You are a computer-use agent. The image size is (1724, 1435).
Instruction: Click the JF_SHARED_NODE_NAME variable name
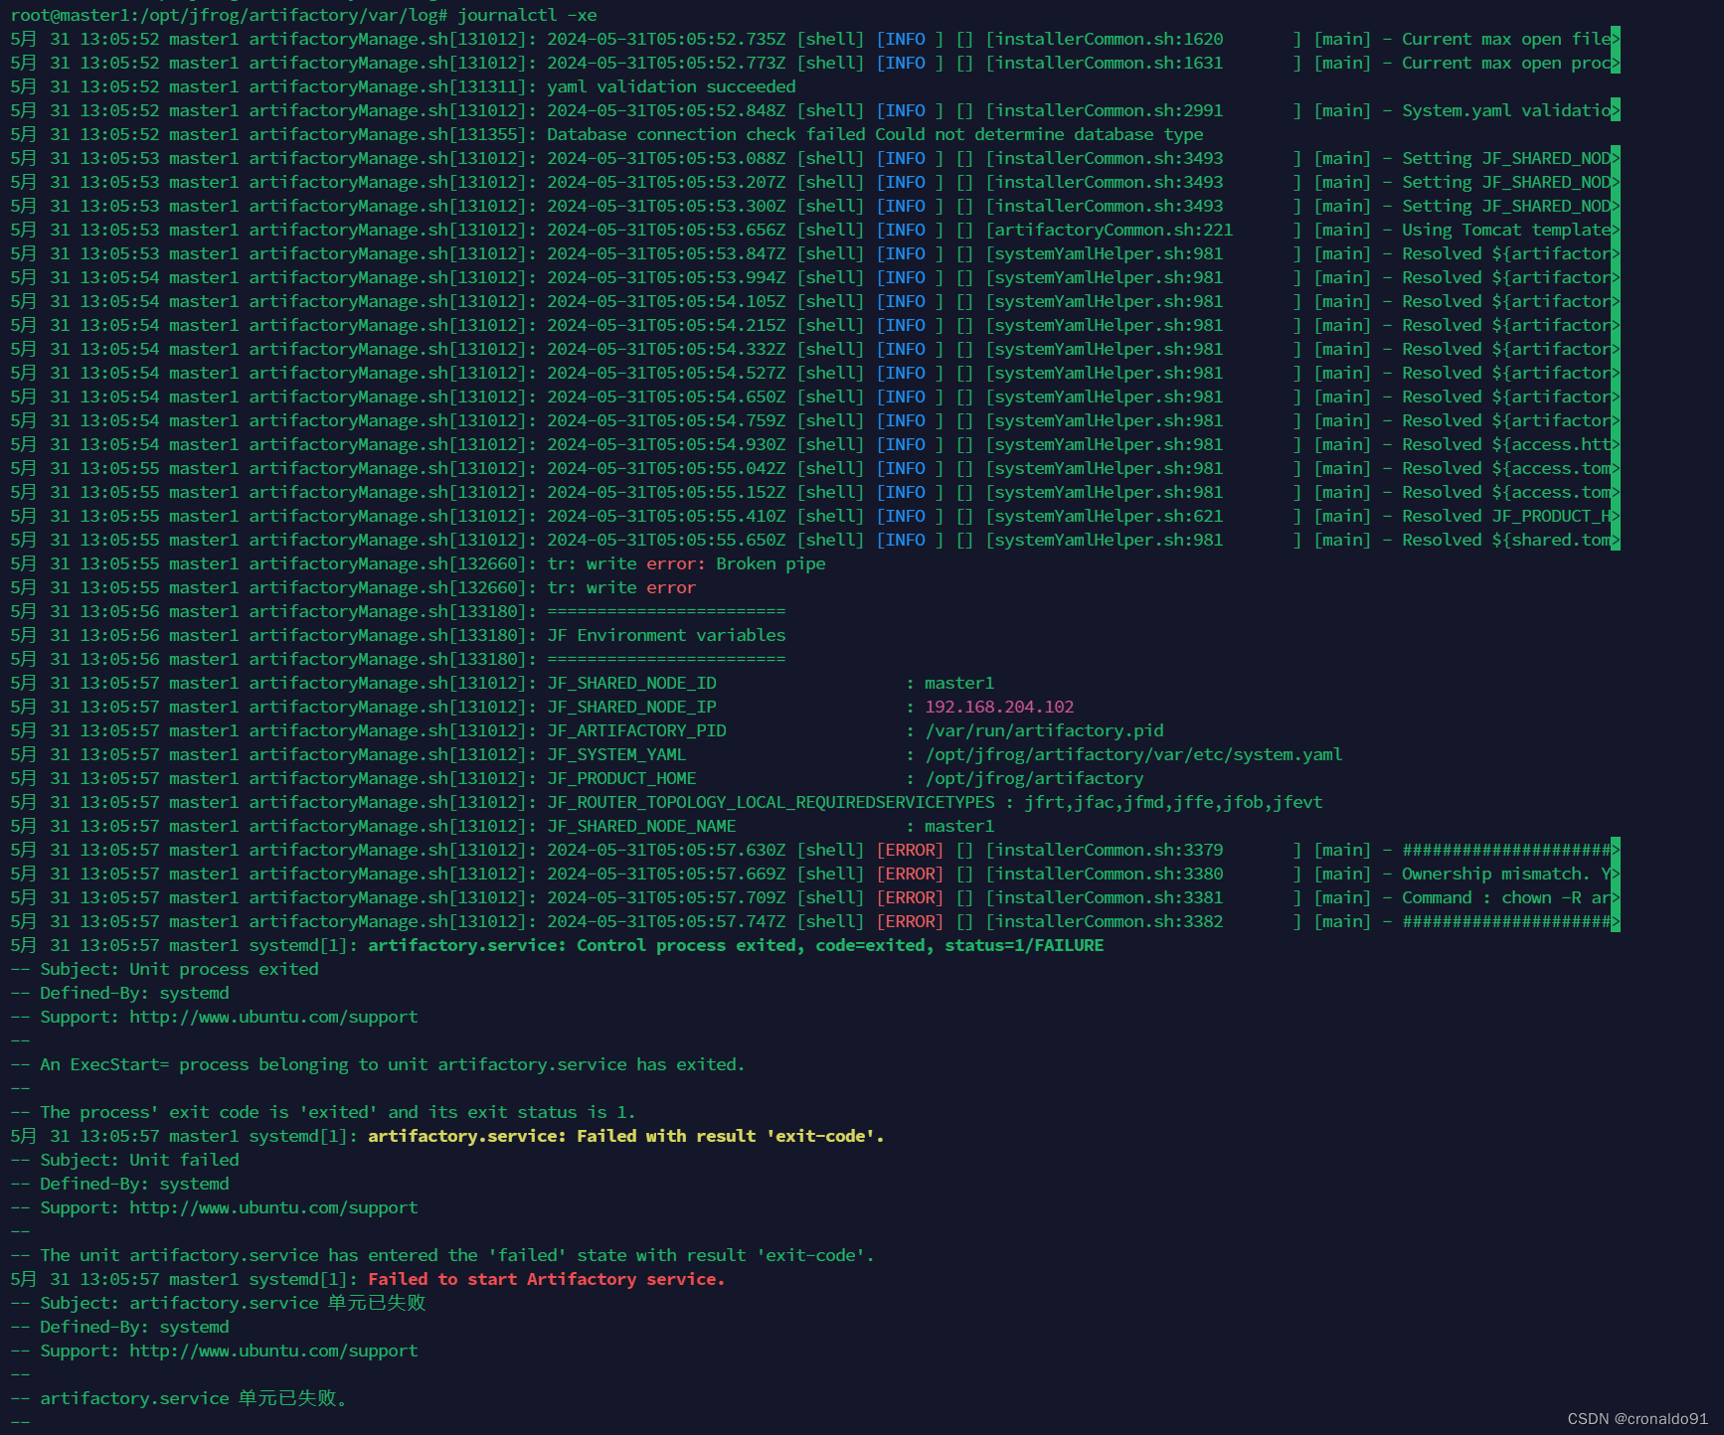641,826
